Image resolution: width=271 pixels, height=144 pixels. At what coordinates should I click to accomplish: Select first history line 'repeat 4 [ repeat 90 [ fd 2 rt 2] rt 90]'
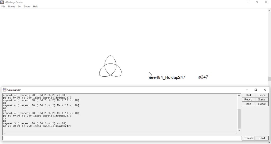click(x=35, y=95)
